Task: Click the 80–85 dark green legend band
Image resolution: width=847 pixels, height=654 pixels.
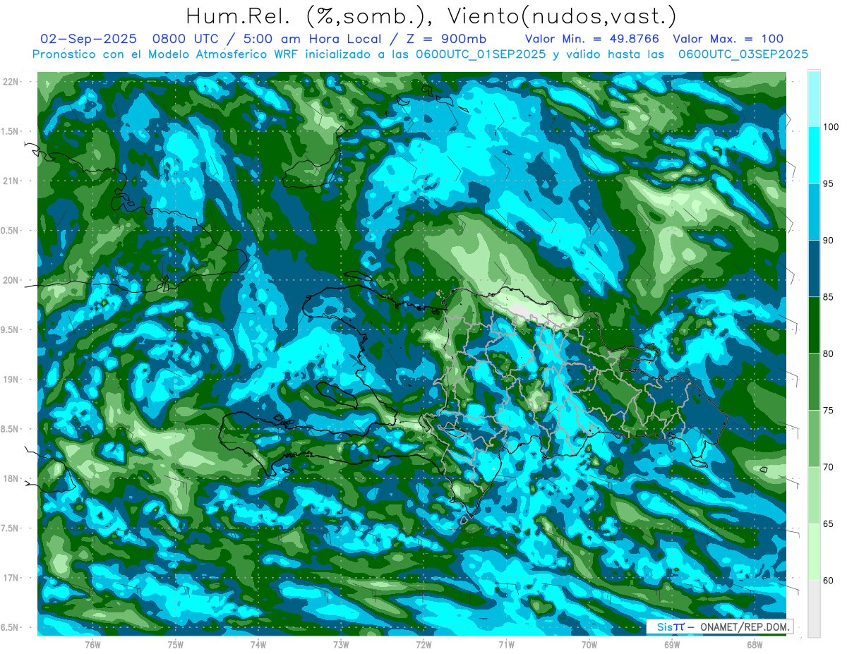Action: pyautogui.click(x=814, y=325)
